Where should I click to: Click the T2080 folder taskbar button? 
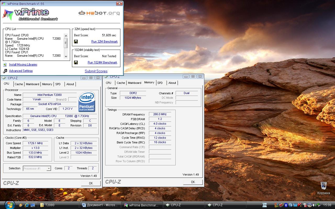point(59,205)
